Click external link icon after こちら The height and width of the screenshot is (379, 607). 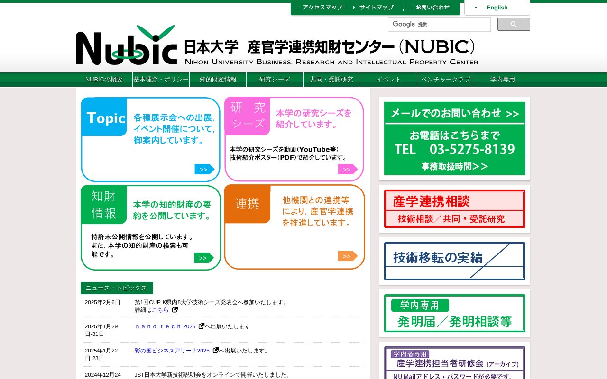(175, 310)
